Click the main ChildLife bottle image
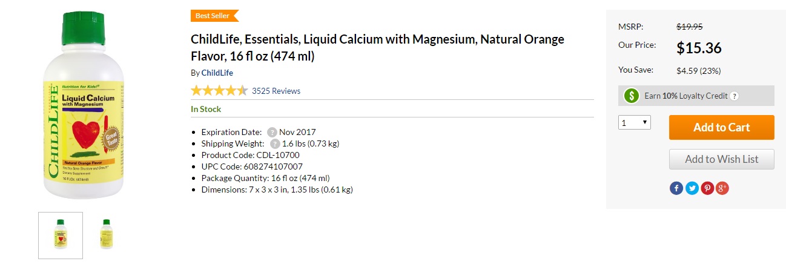The image size is (786, 264). (x=81, y=107)
